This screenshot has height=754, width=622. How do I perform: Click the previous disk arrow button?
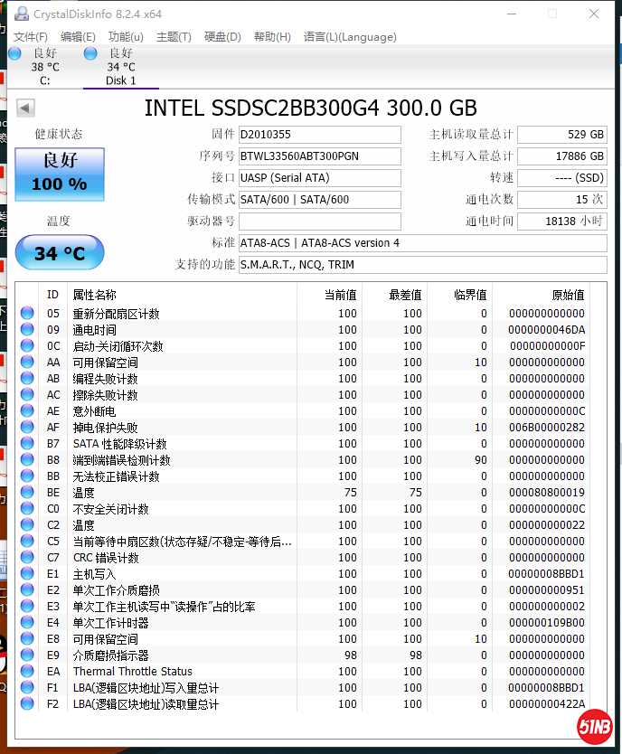25,108
